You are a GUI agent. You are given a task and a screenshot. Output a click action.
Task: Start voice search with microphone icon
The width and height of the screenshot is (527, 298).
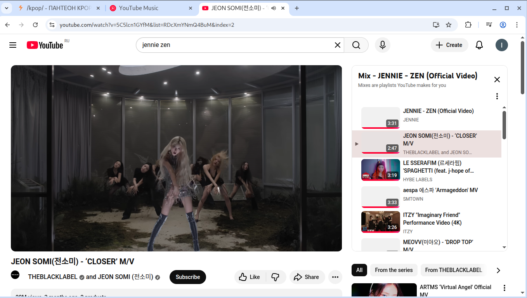(x=382, y=45)
